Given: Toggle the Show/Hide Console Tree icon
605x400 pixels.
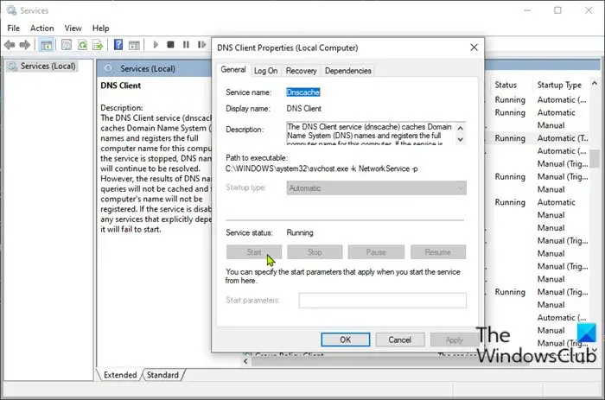Looking at the screenshot, I should (47, 45).
